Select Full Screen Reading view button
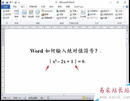130x101 pixels. (87, 98)
